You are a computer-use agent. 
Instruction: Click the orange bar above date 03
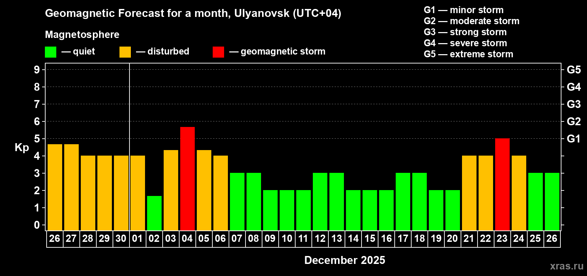(171, 190)
